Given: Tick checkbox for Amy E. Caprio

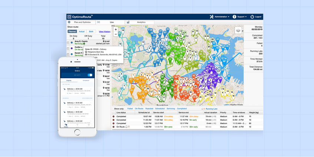Looking at the screenshot, I should pyautogui.click(x=68, y=43).
